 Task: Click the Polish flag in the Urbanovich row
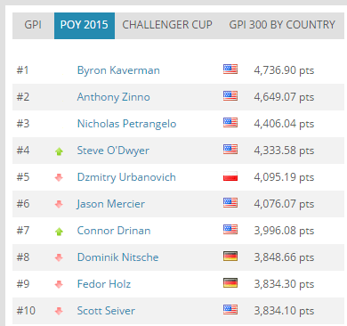click(230, 176)
